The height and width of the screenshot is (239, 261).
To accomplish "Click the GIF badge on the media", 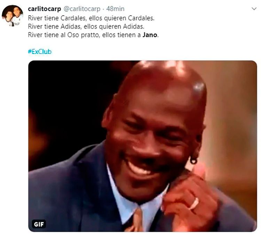I will (x=39, y=224).
